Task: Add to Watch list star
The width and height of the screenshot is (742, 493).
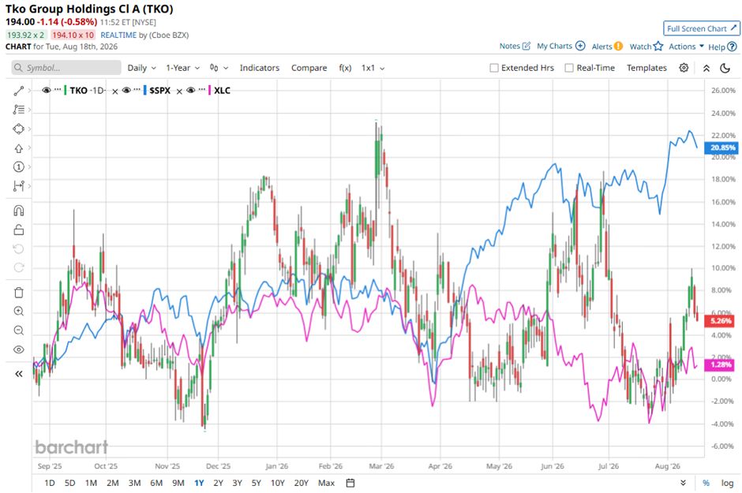Action: pos(646,47)
